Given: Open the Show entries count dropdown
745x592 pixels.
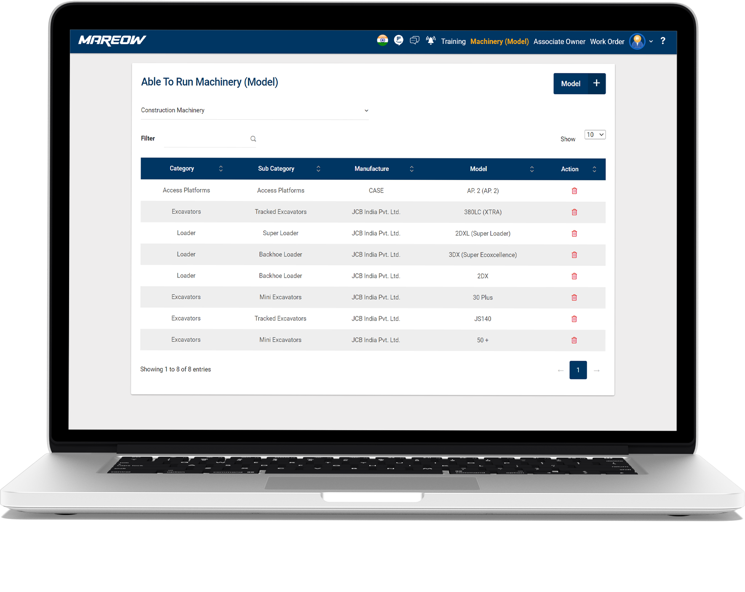Looking at the screenshot, I should 595,135.
